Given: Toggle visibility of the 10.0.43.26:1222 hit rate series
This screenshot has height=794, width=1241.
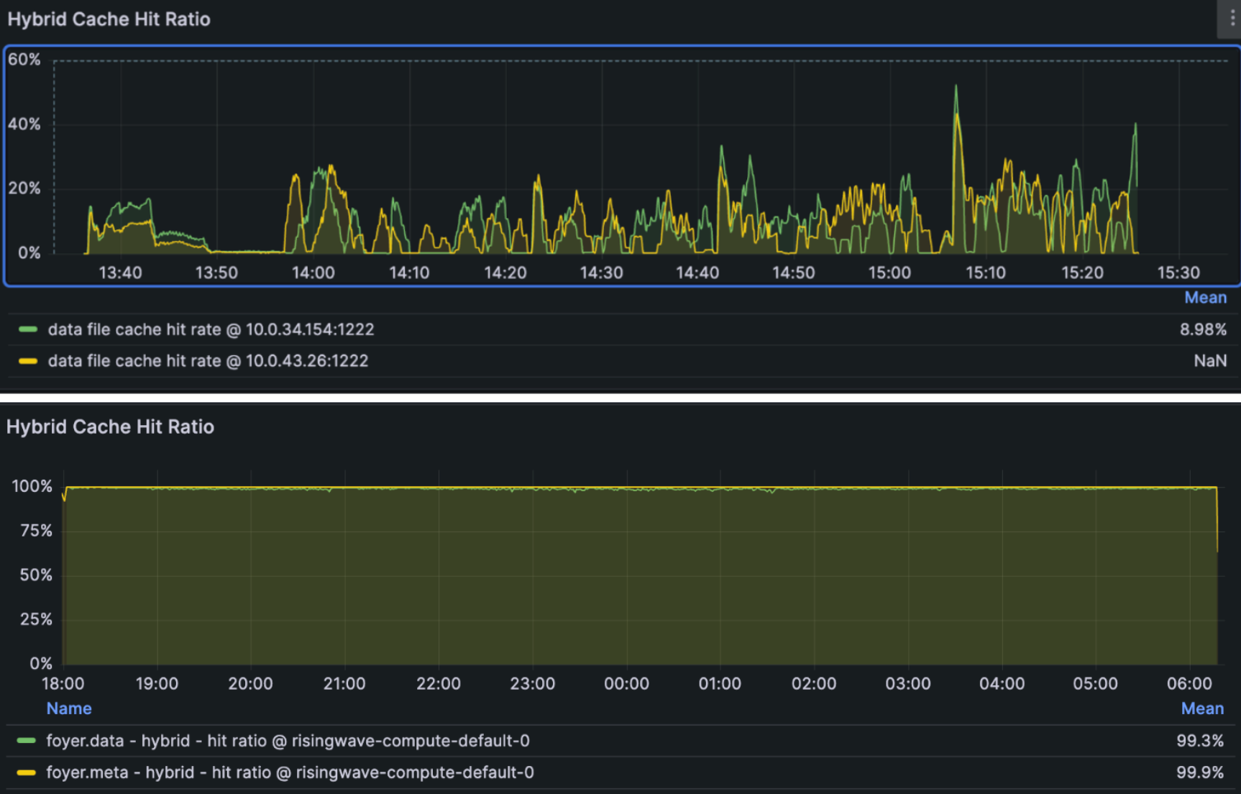Looking at the screenshot, I should (208, 361).
